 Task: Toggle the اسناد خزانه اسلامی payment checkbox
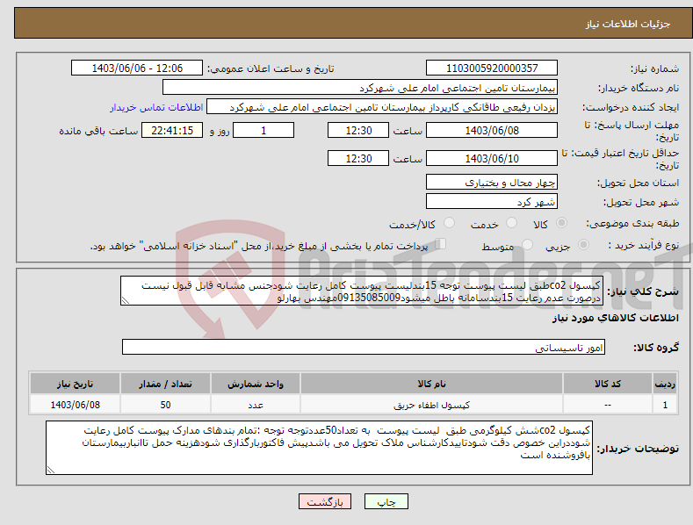click(441, 244)
